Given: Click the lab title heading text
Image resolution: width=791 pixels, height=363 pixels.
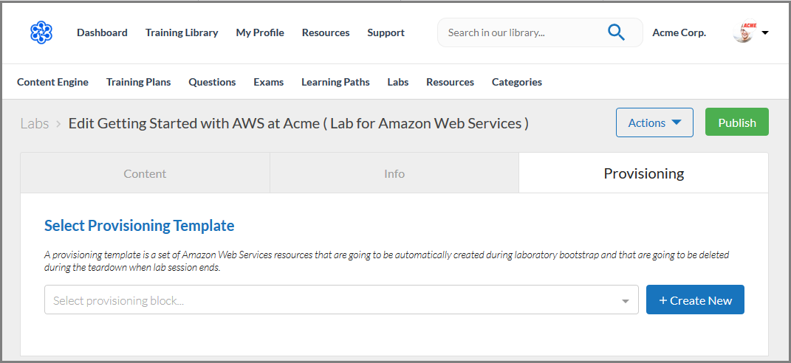Looking at the screenshot, I should point(298,123).
